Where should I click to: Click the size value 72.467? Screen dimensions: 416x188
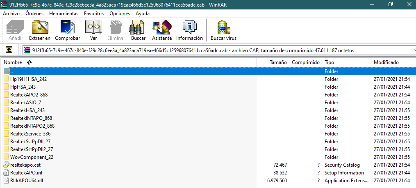[280, 165]
